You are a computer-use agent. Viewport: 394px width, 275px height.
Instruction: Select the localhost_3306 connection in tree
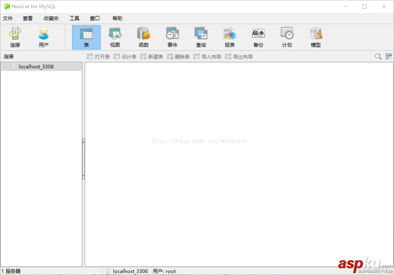pyautogui.click(x=41, y=67)
